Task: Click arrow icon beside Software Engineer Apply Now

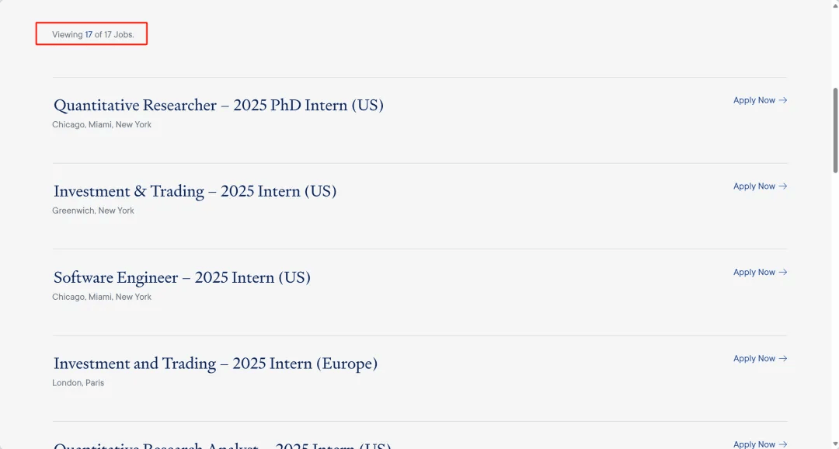Action: (783, 273)
